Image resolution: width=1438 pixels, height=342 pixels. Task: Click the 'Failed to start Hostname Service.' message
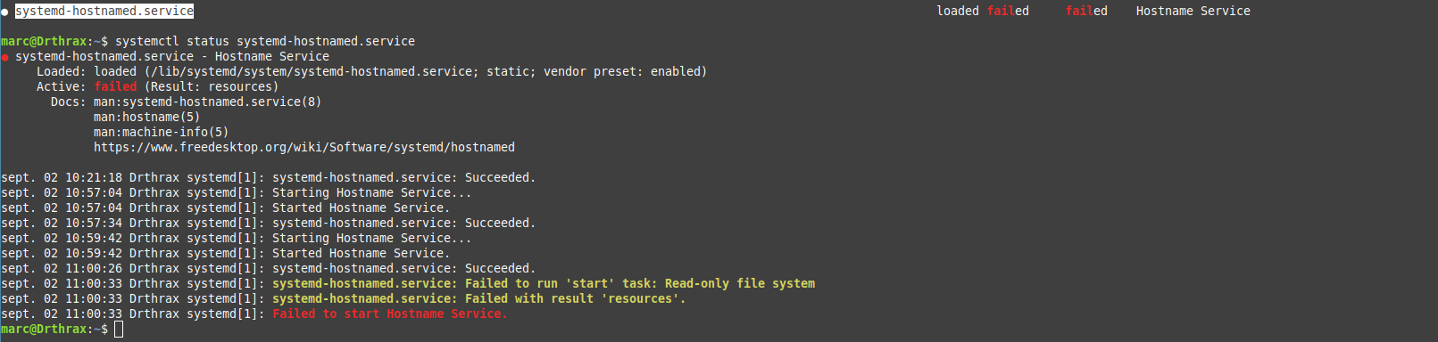click(x=390, y=314)
